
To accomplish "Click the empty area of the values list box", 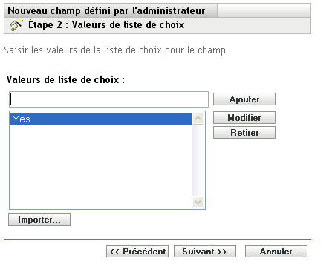I will 101,166.
